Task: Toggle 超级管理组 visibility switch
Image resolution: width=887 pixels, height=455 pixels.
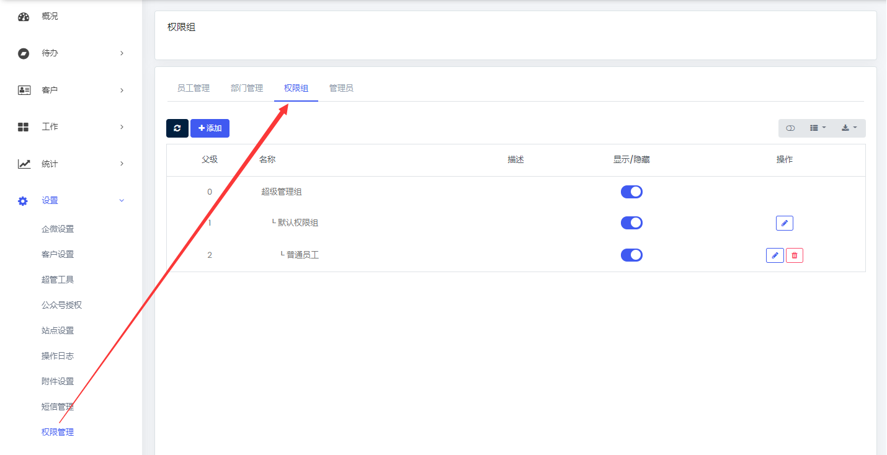Action: tap(631, 192)
